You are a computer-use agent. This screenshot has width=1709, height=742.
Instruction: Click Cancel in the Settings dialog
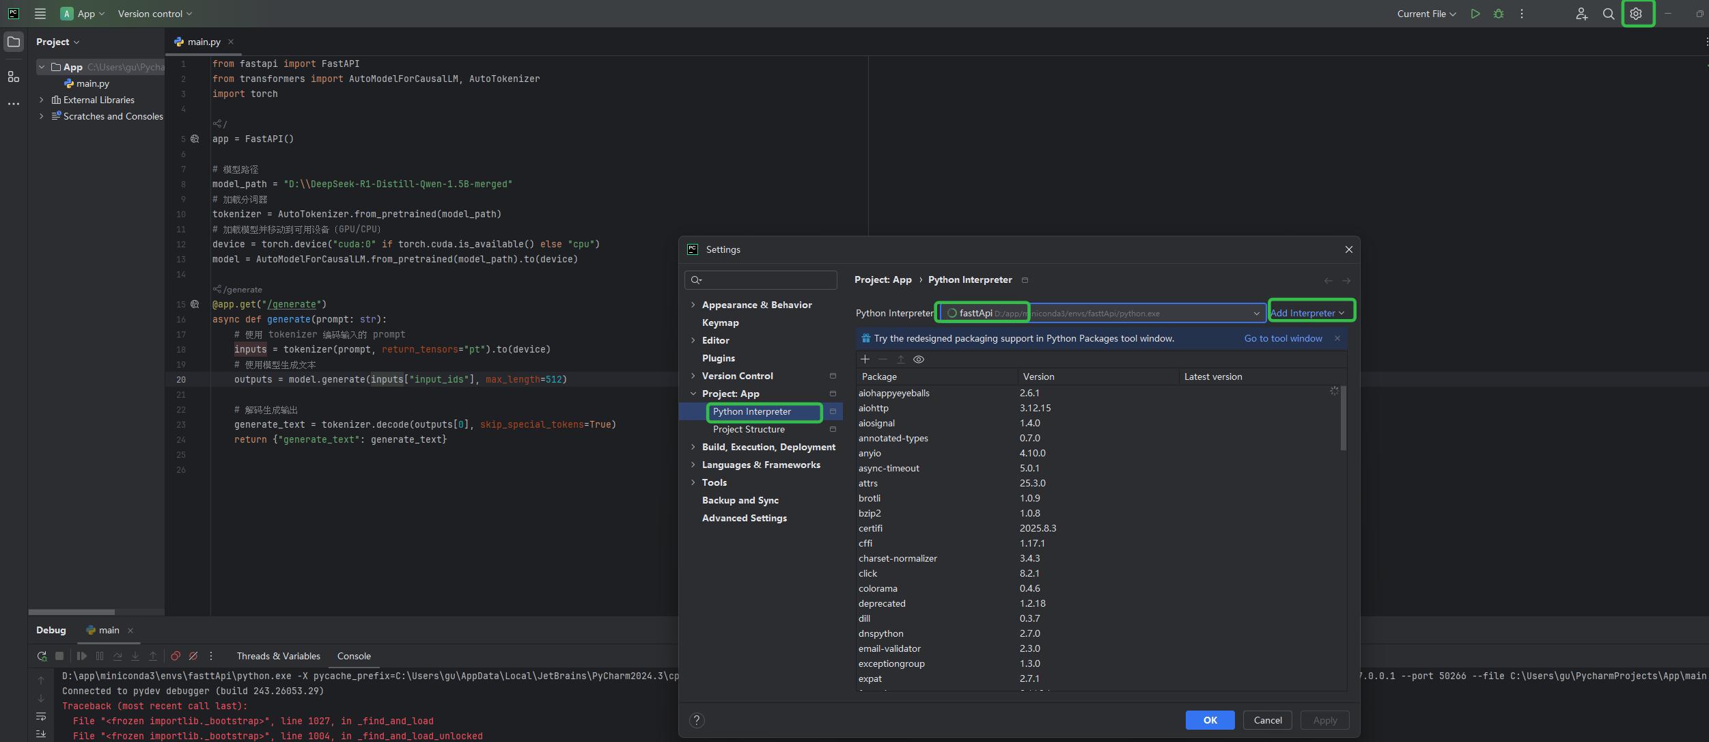(1268, 720)
